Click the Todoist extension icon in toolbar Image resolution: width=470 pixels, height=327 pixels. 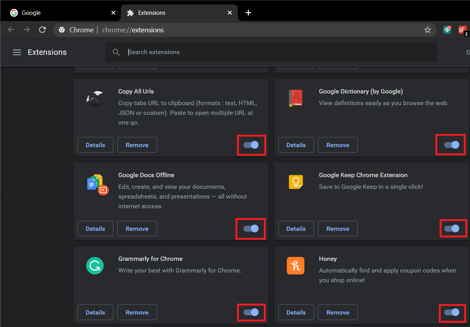click(x=462, y=30)
